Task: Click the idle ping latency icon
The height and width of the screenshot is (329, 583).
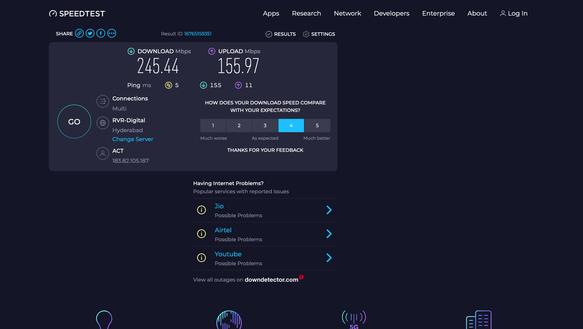Action: 169,85
